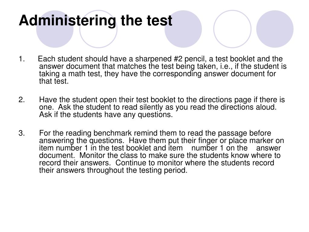Click the words 'place marker on'
The width and height of the screenshot is (309, 232).
click(256, 141)
